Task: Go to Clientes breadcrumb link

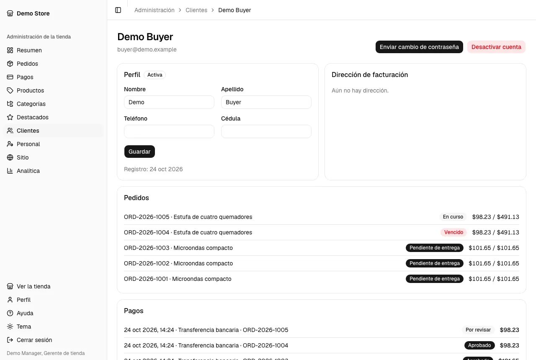Action: click(196, 10)
